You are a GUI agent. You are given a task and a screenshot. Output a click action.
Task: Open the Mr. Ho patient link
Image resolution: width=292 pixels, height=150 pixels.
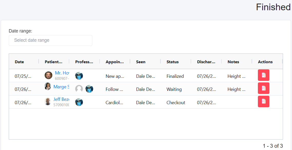(62, 73)
